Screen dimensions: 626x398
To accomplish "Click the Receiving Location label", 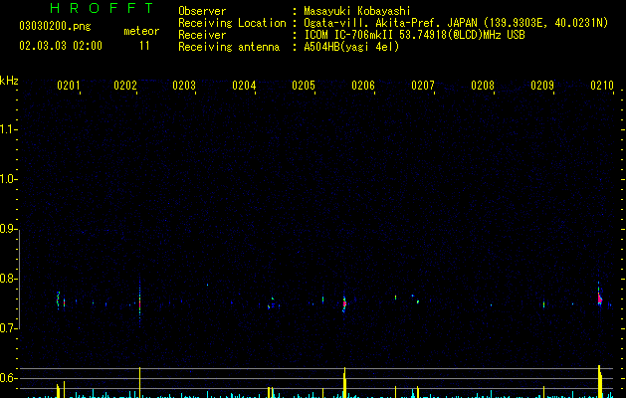I will (x=232, y=23).
